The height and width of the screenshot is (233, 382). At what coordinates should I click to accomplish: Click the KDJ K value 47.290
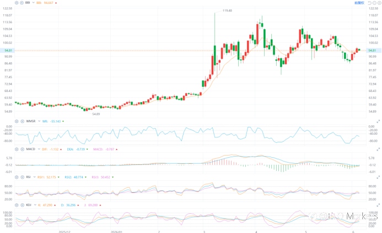pos(47,205)
